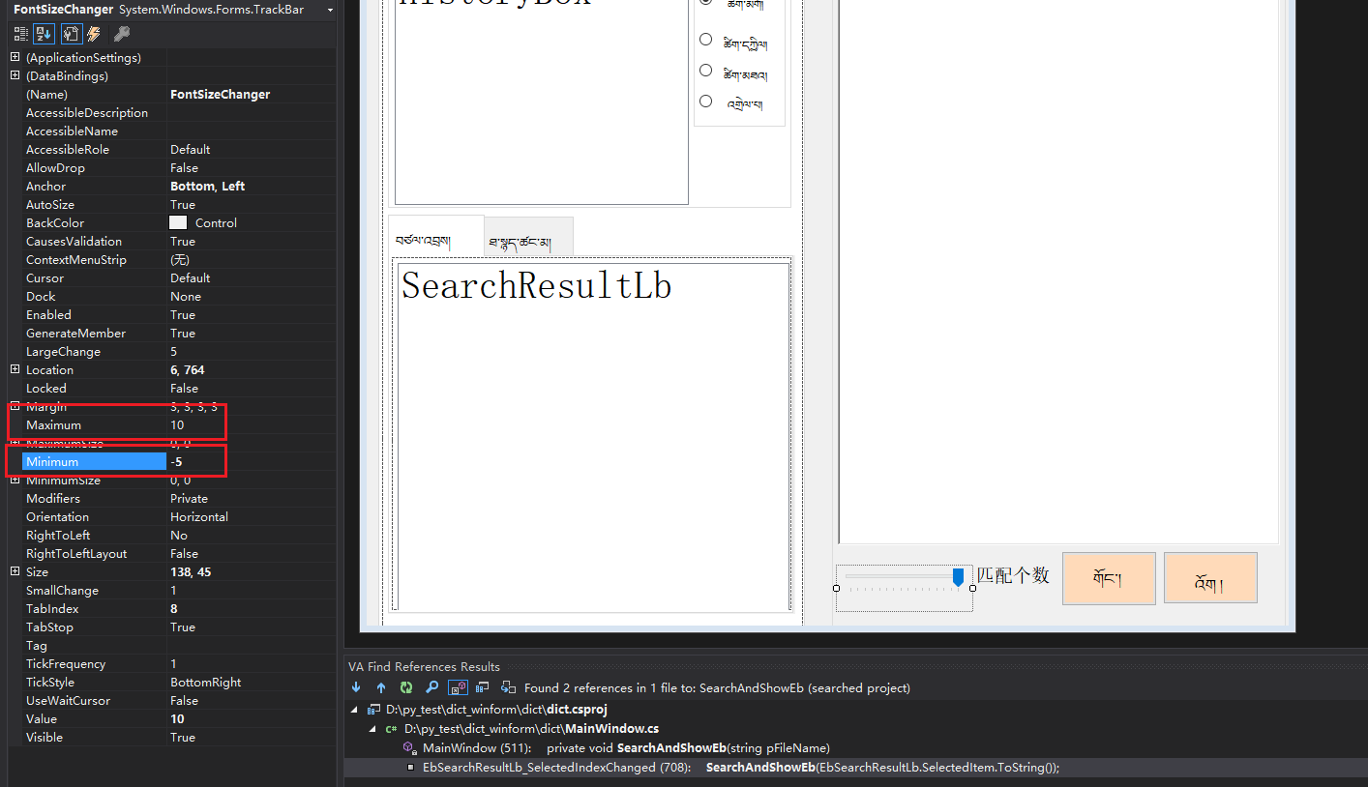Click the icon left of 'Found 2 references'
This screenshot has height=787, width=1368.
pos(508,687)
